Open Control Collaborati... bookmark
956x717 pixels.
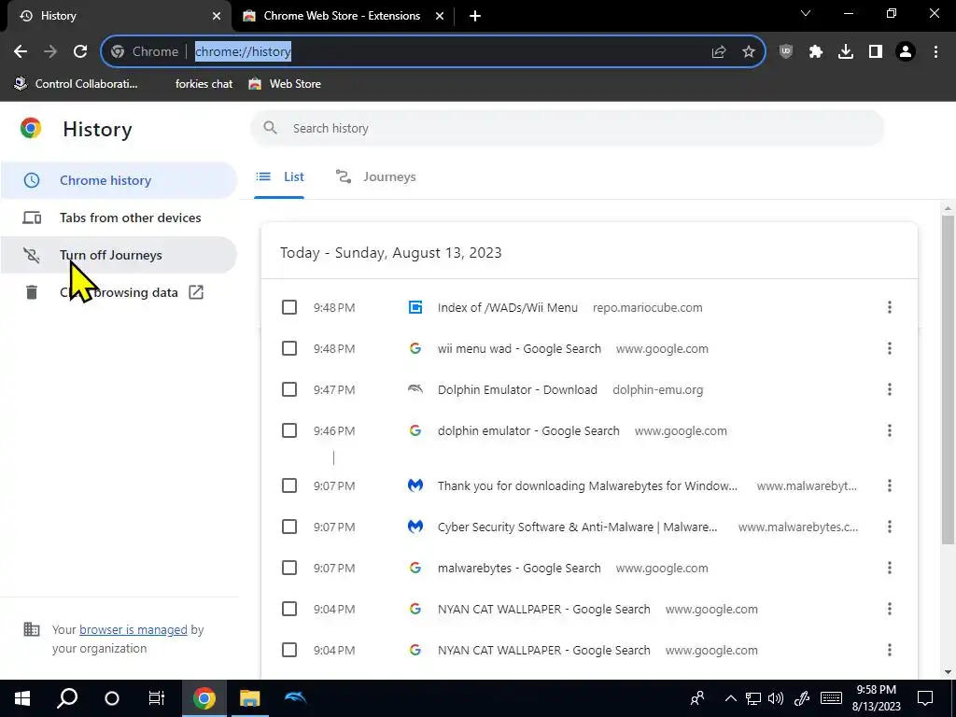[77, 83]
